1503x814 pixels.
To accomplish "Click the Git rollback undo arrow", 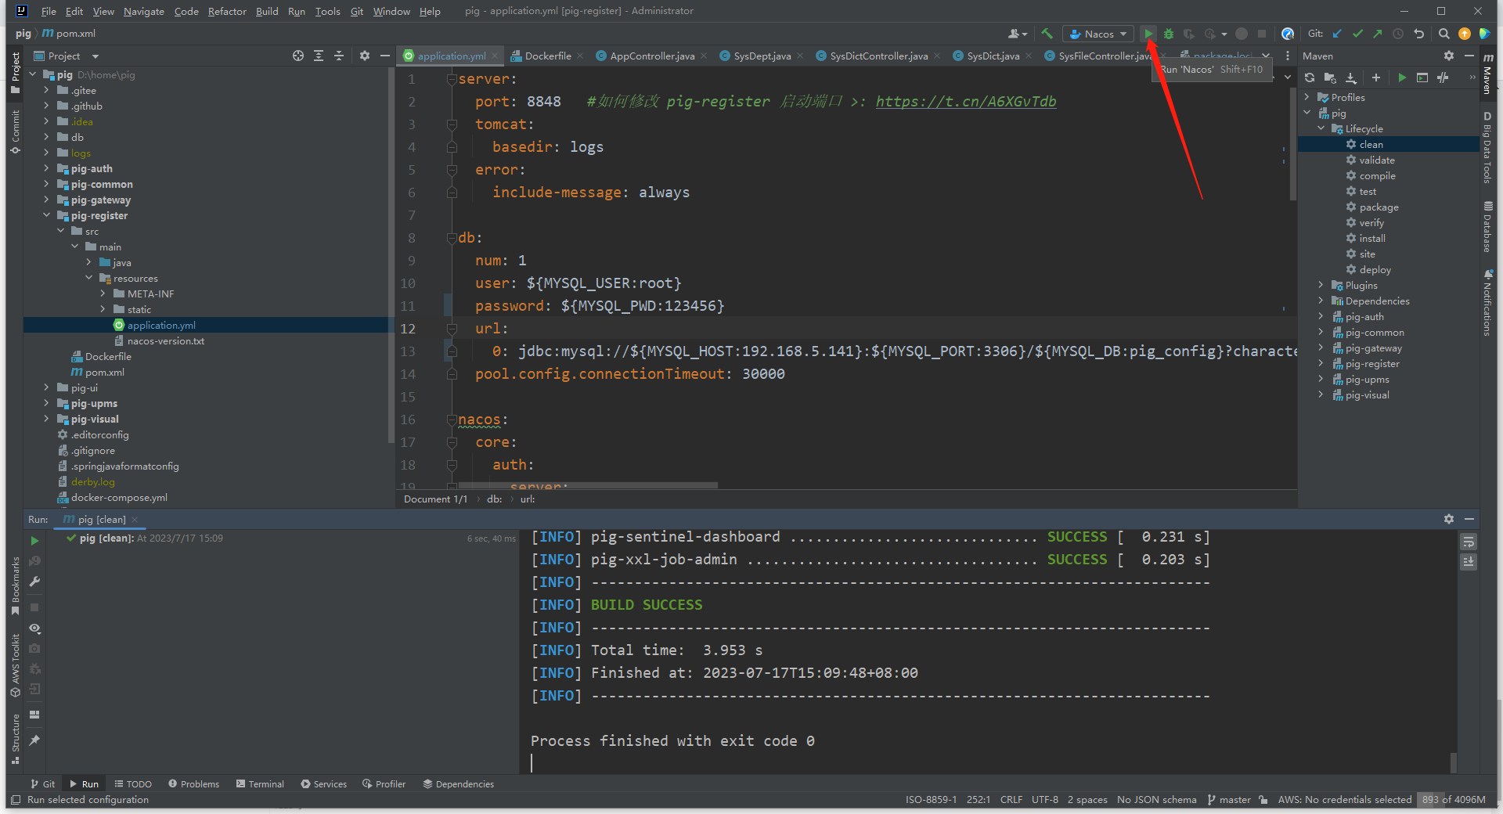I will pos(1418,34).
